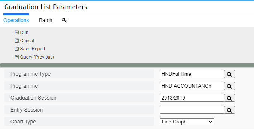Click into the empty Entry Session field
This screenshot has height=138, width=254.
(192, 110)
